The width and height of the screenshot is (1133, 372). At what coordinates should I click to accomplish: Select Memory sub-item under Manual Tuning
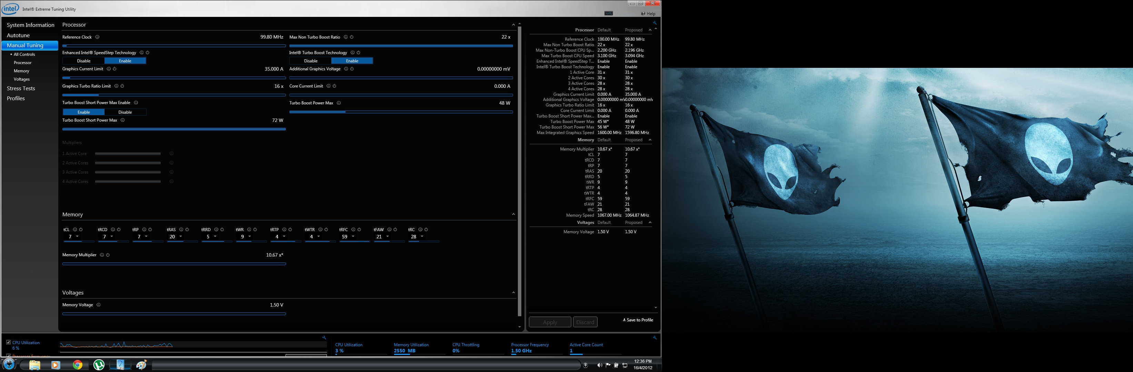(21, 71)
